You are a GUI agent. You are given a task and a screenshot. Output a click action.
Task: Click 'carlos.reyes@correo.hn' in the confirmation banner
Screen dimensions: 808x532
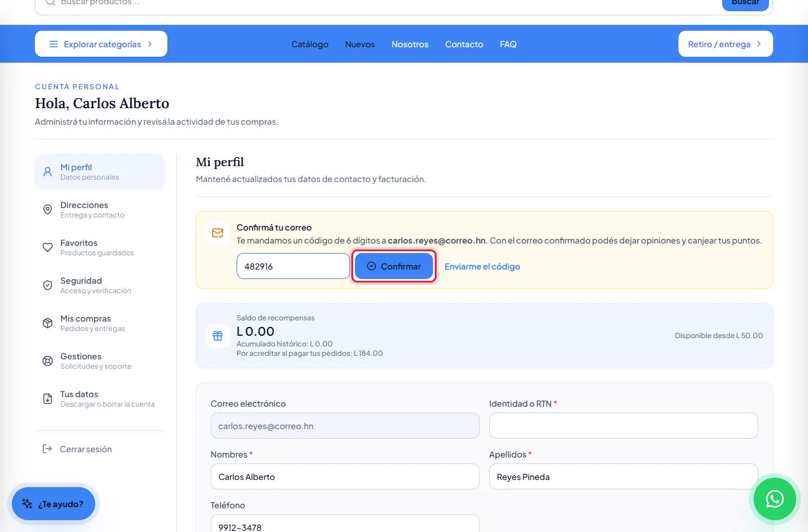(437, 241)
